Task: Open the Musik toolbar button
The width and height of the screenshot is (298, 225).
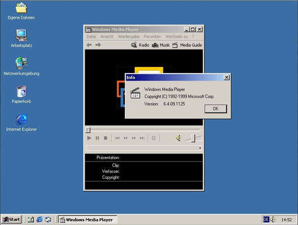Action: click(161, 45)
